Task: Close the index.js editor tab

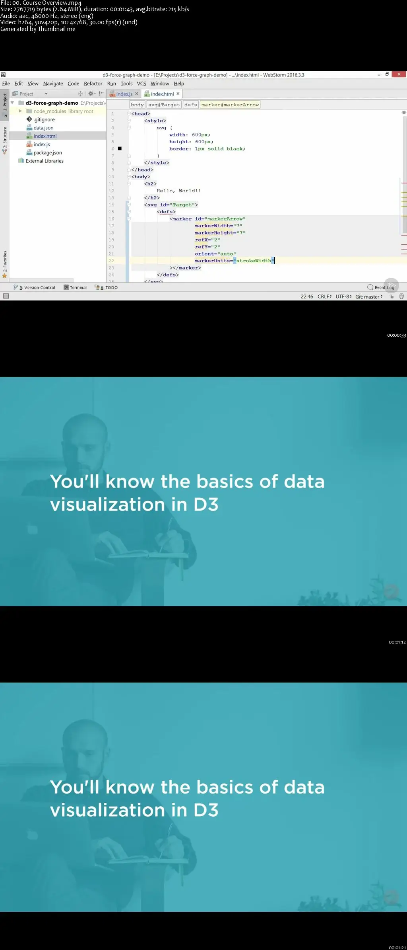Action: (137, 94)
